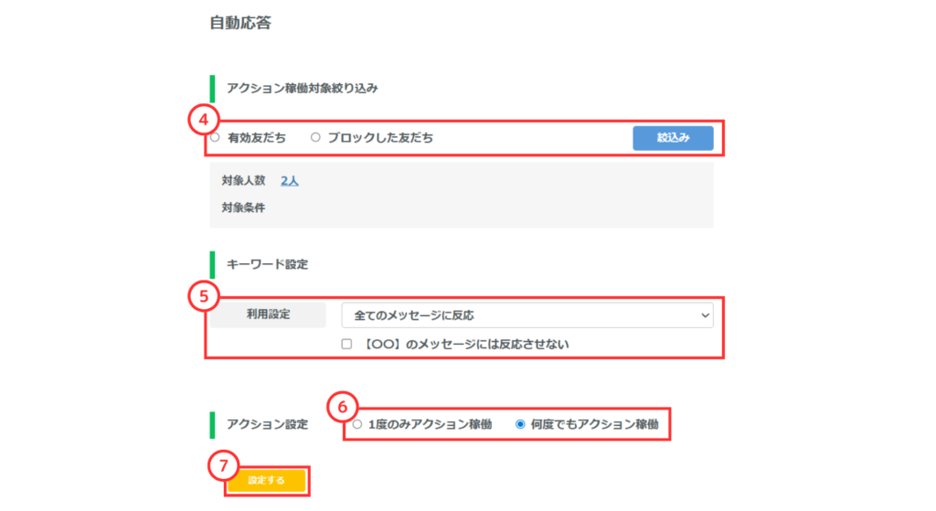The height and width of the screenshot is (511, 936).
Task: Click the red circled number 4 marker
Action: [x=202, y=119]
